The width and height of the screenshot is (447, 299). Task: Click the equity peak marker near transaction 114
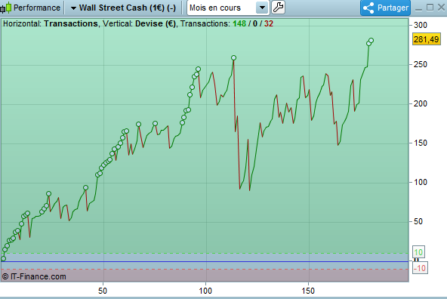[233, 58]
